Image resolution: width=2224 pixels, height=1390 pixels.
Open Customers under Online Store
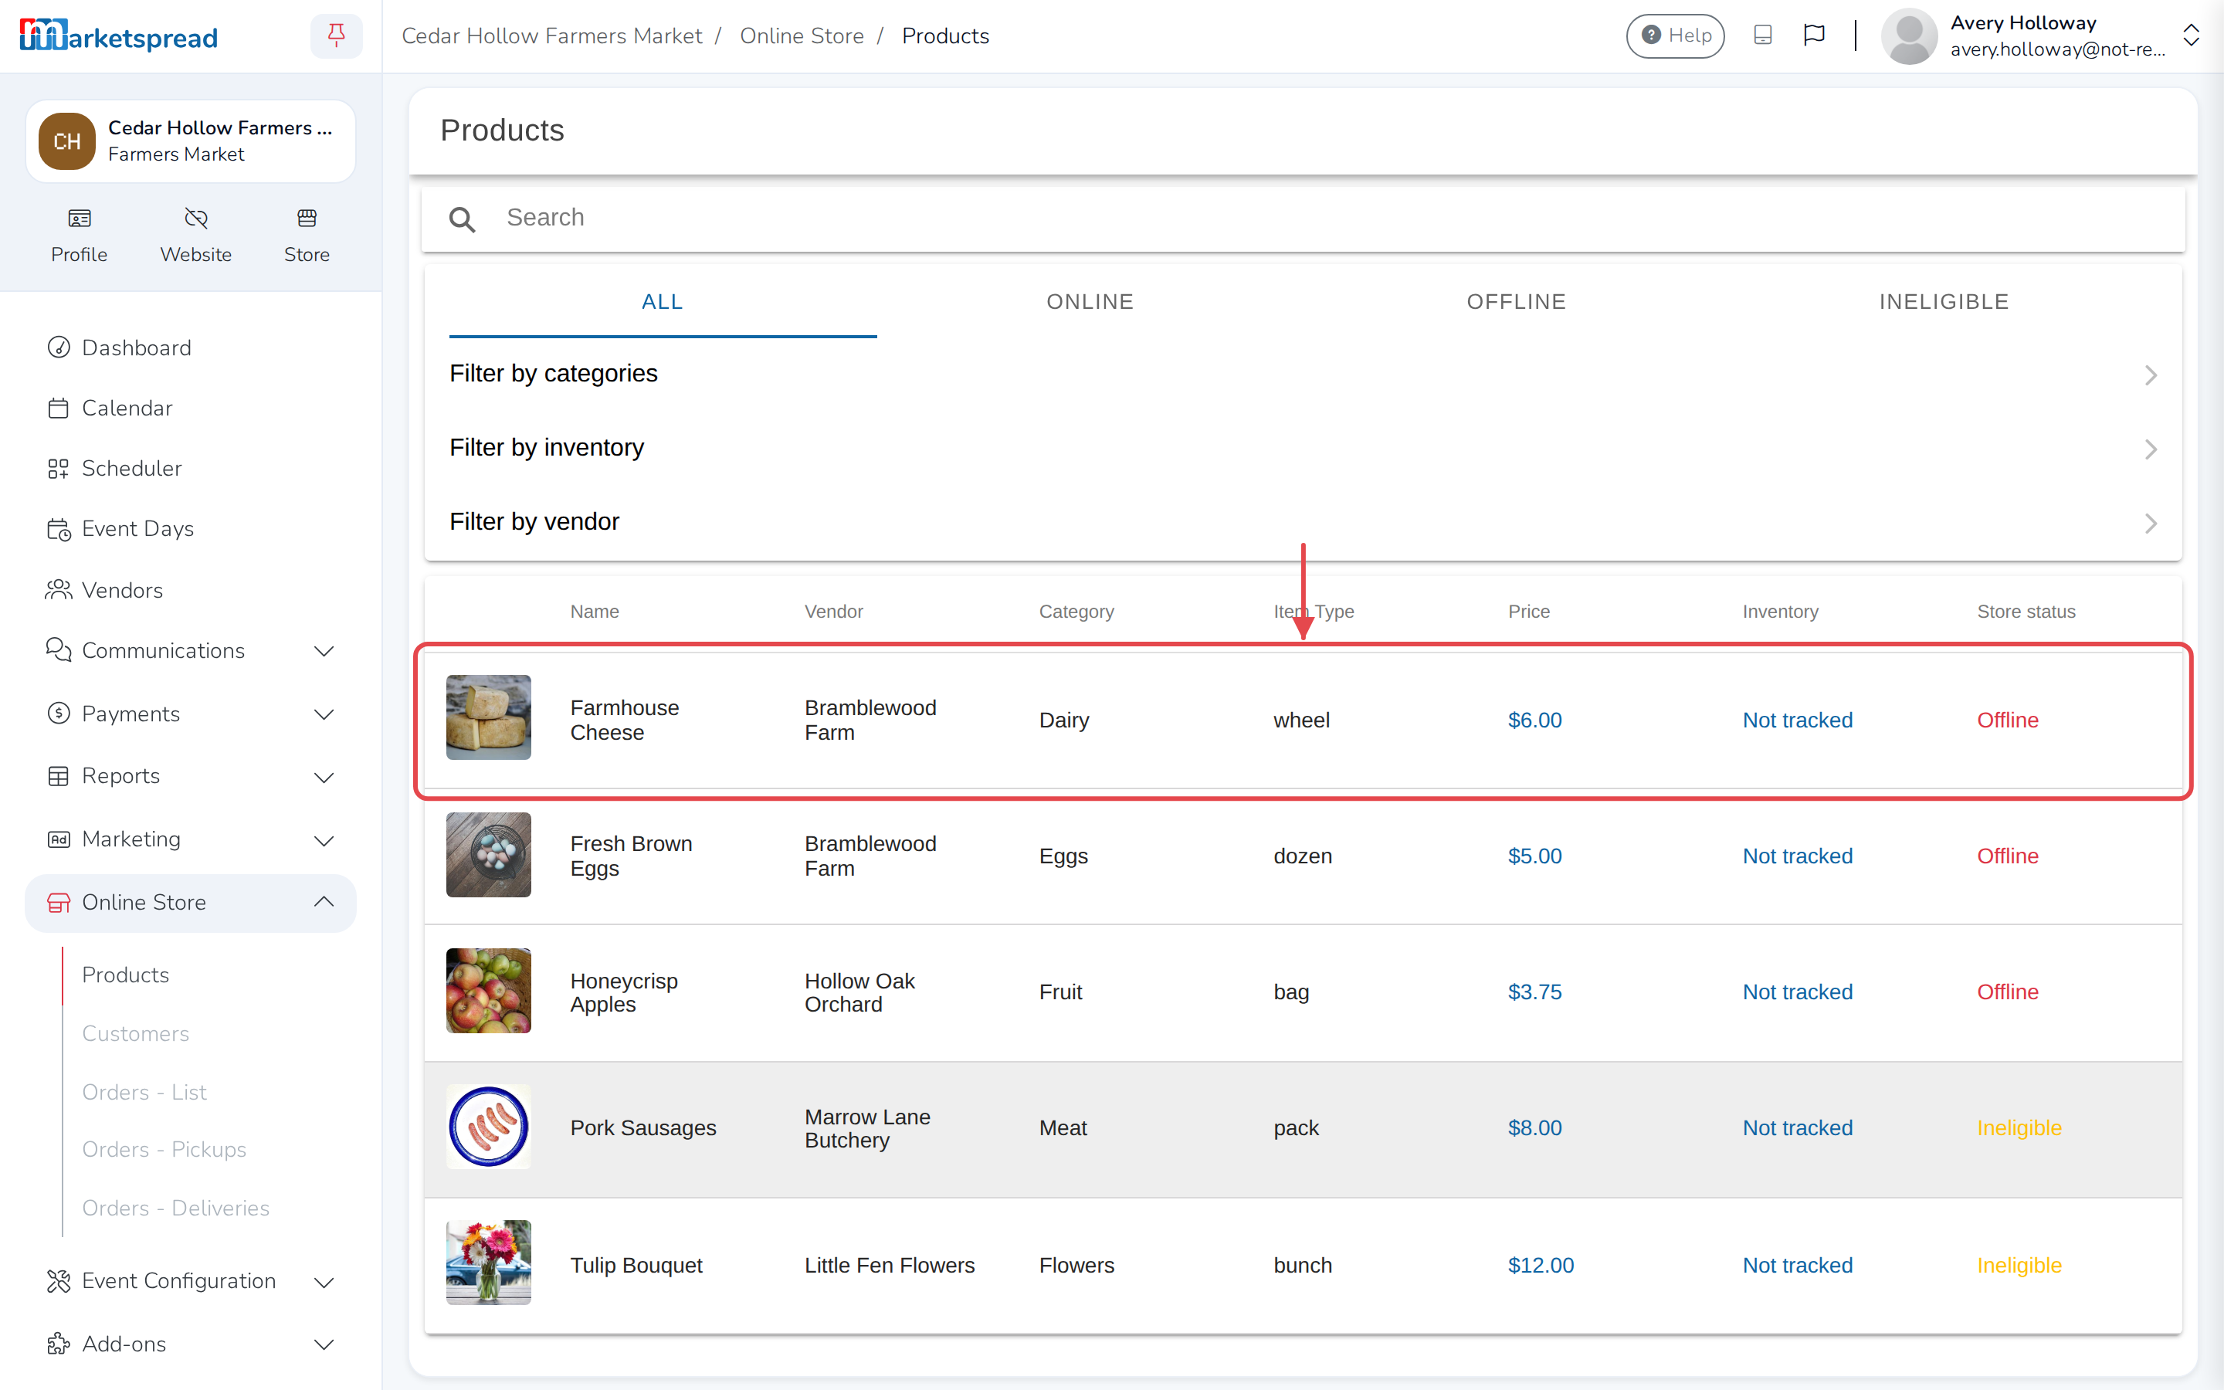(136, 1033)
